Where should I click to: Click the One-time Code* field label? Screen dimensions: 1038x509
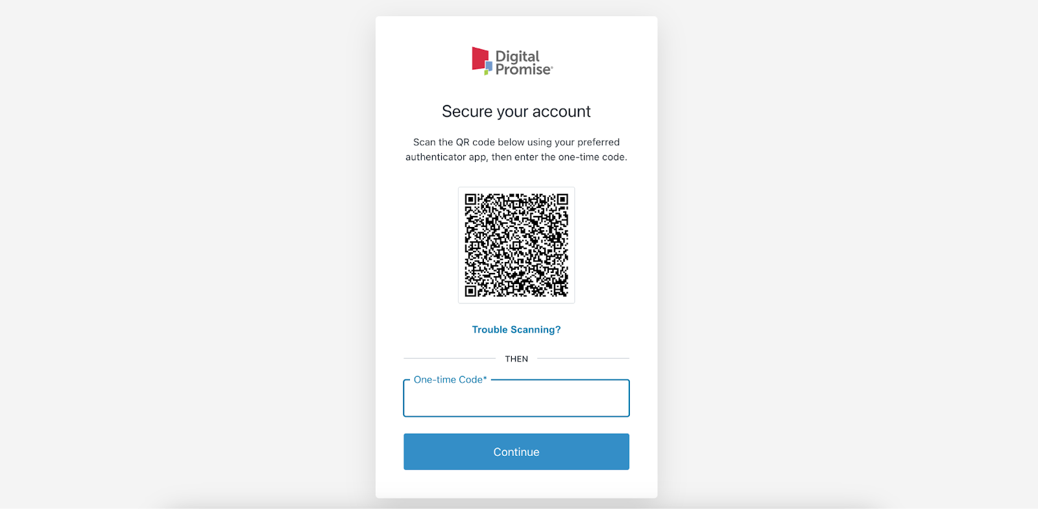point(450,379)
